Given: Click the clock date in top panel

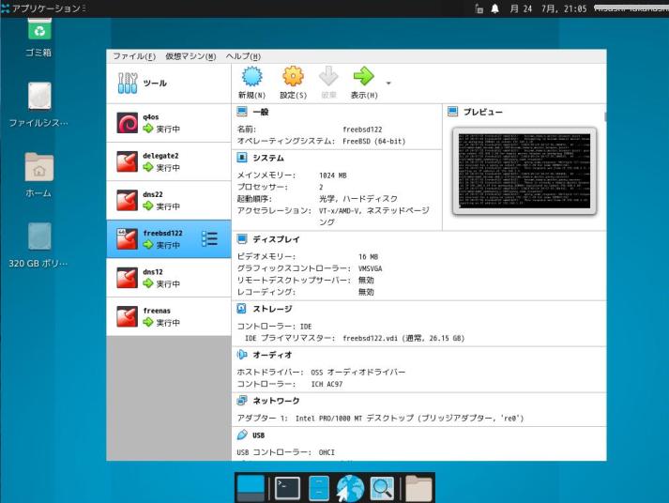Looking at the screenshot, I should (548, 8).
